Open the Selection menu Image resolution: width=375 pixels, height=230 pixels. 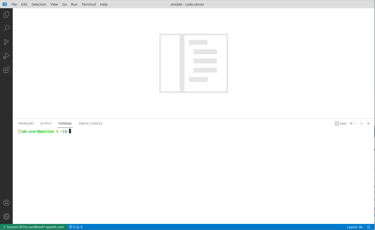pos(39,4)
